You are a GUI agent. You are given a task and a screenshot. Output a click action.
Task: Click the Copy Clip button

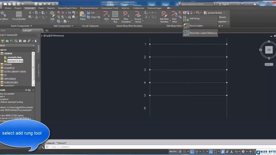[94, 17]
